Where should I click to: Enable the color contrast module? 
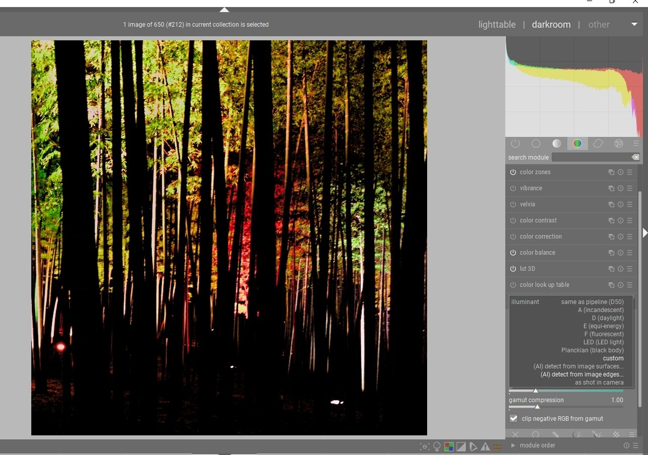pos(513,220)
